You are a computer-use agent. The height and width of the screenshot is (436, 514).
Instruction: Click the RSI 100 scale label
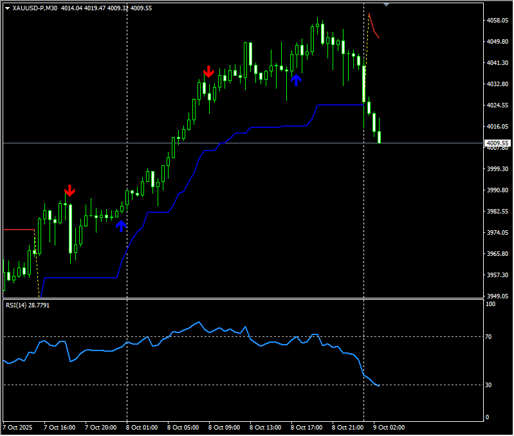[x=490, y=304]
